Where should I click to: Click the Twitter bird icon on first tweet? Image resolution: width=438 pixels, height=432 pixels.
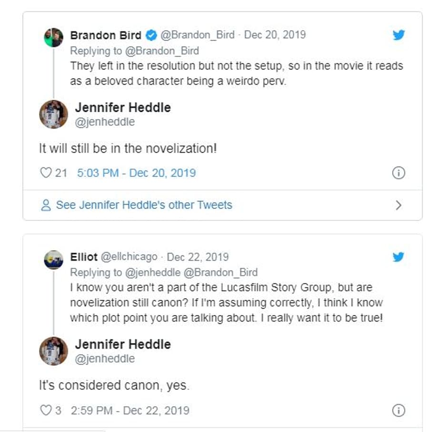(398, 35)
